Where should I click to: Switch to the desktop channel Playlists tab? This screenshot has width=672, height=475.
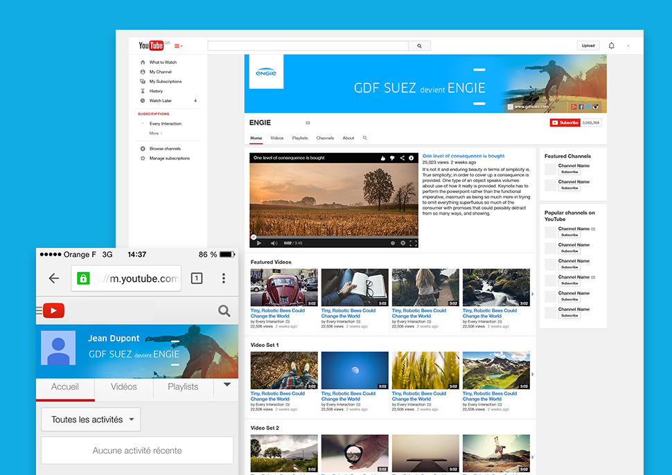(x=300, y=138)
